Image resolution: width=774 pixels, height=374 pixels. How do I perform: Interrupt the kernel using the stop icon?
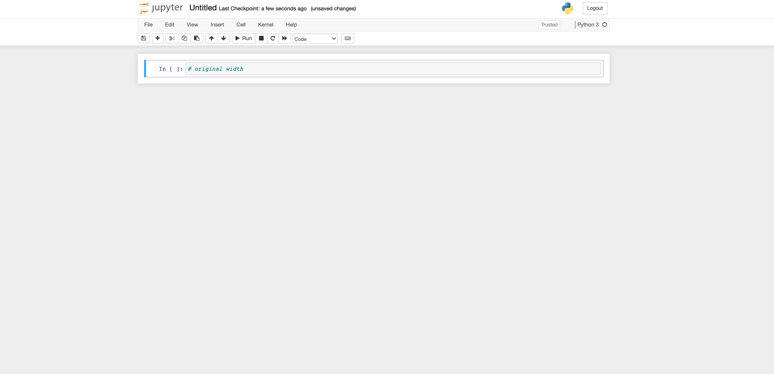(x=261, y=38)
